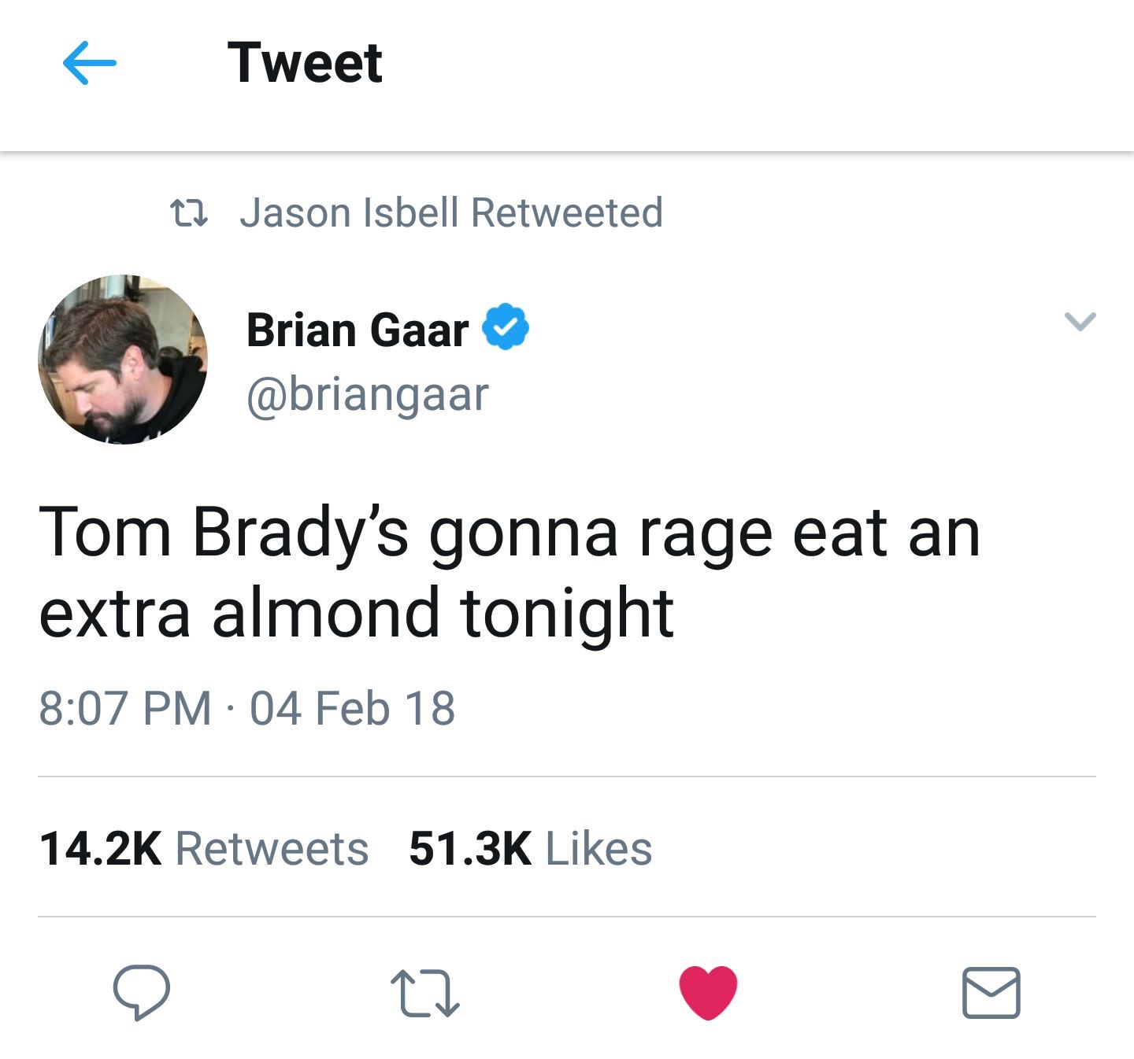
Task: Open Jason Isbell Retweeted link
Action: point(451,212)
